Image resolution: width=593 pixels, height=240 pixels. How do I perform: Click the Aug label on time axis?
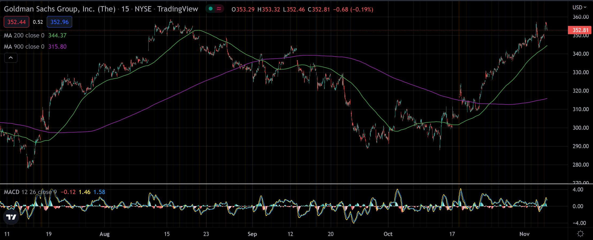104,234
